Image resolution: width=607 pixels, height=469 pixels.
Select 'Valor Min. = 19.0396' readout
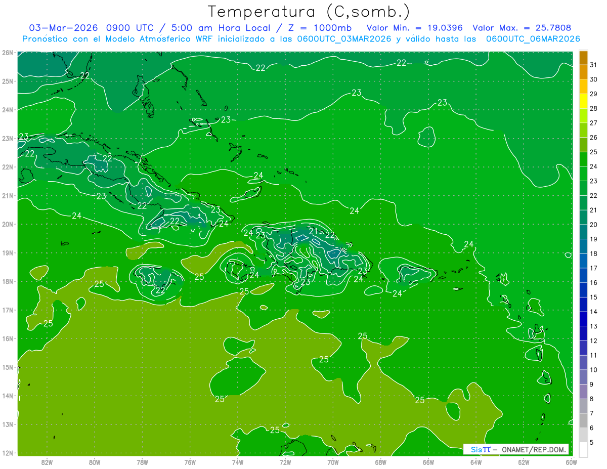tap(415, 28)
